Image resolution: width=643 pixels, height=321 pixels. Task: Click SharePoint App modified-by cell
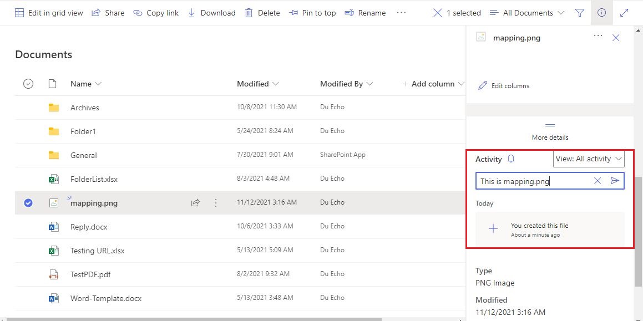point(343,155)
